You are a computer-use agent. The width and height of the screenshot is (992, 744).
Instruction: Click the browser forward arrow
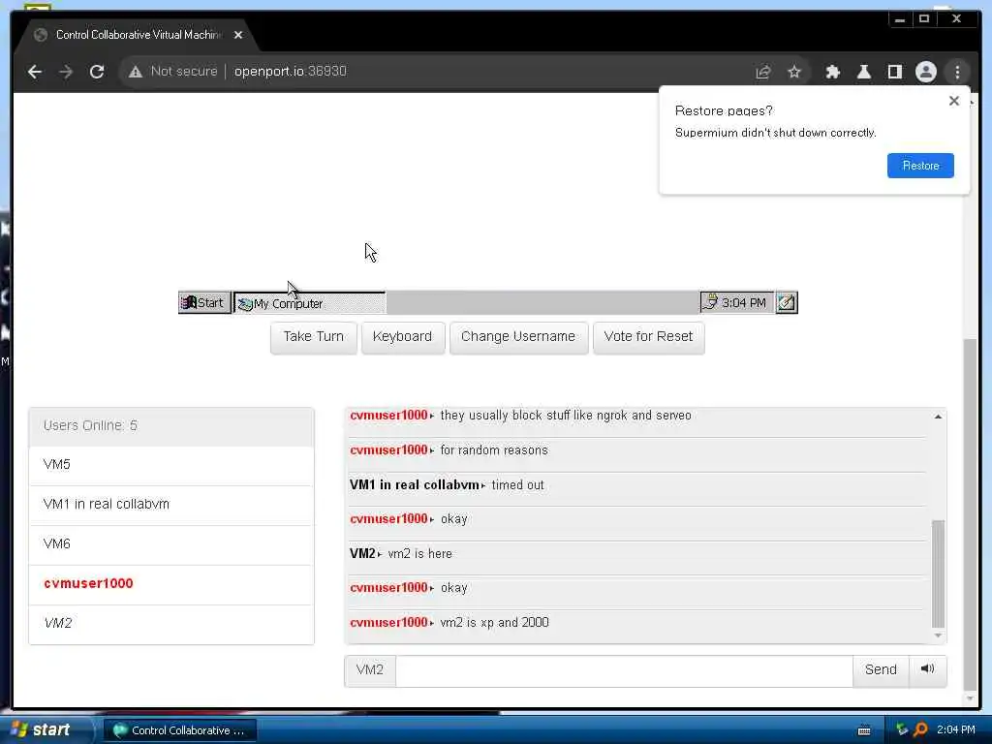click(x=66, y=72)
